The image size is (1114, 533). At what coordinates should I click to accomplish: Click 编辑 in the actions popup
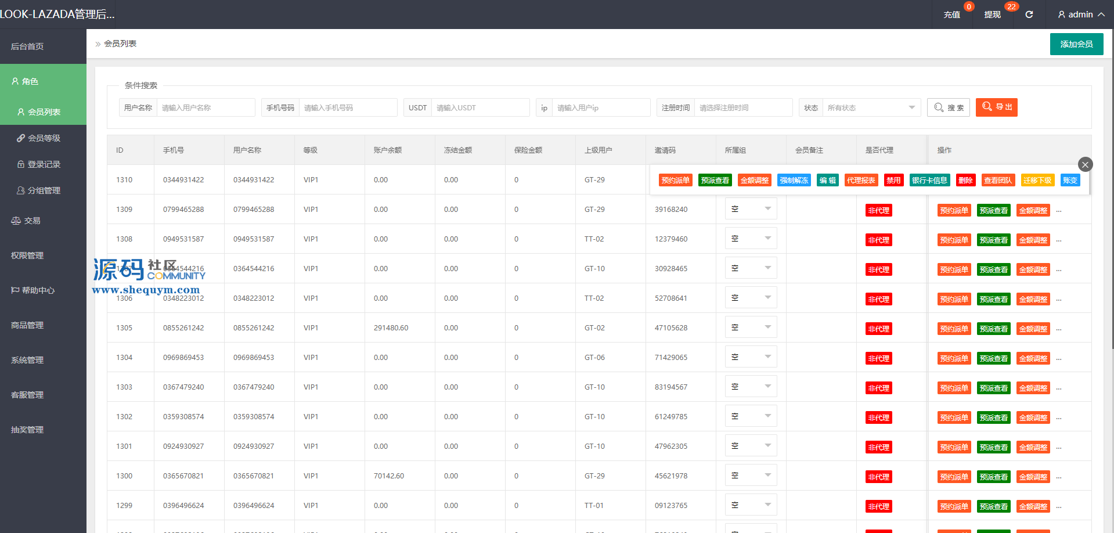tap(828, 180)
